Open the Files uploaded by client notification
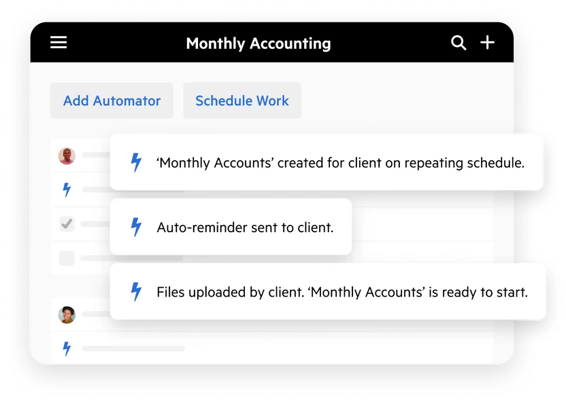 (328, 292)
